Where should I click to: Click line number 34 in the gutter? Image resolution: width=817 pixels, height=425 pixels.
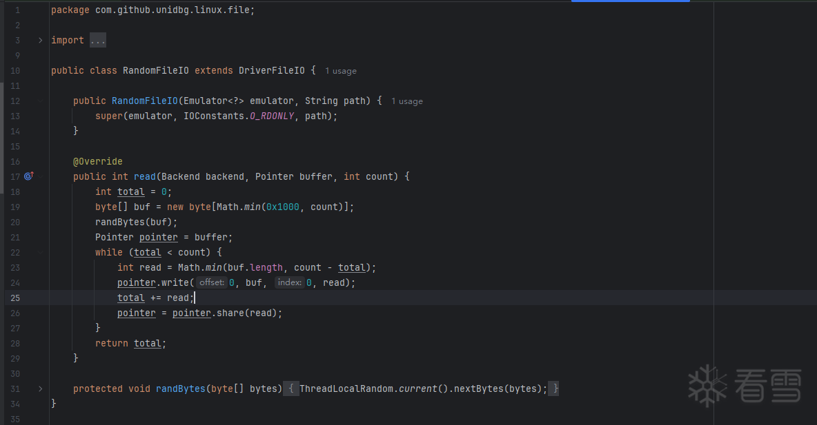[x=15, y=404]
